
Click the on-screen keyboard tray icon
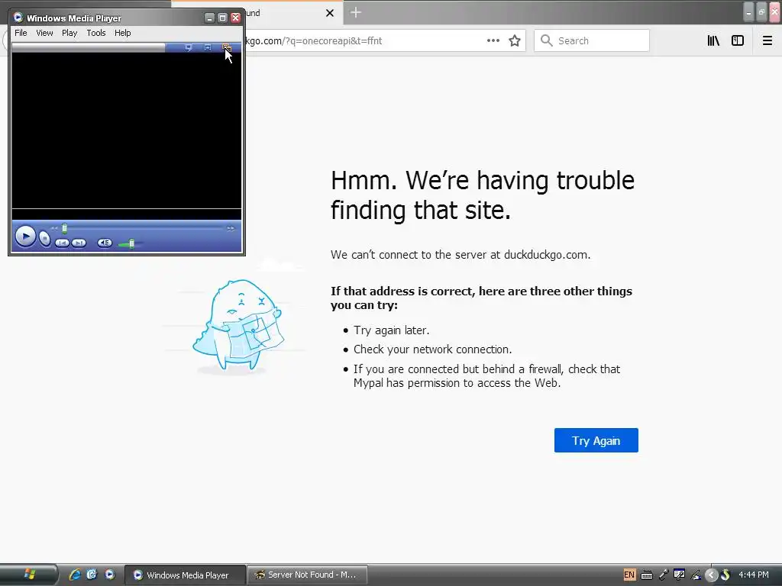(647, 575)
